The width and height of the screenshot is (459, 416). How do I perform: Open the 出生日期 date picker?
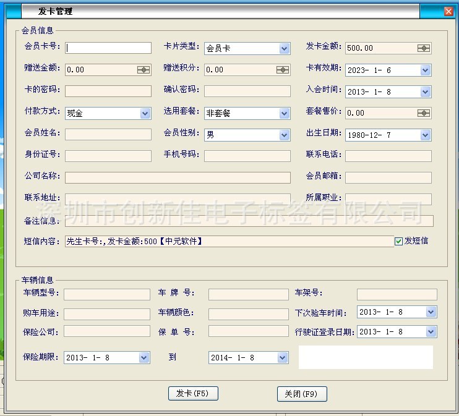tap(425, 135)
